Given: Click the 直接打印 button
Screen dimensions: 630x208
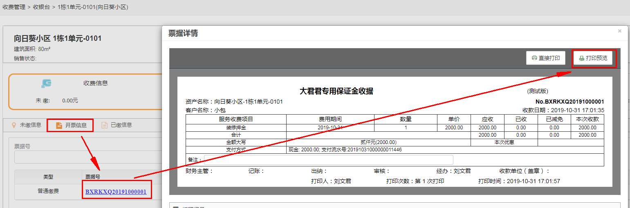Looking at the screenshot, I should 545,58.
